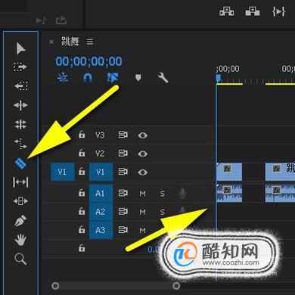Select the 跳舞 sequence tab

click(70, 42)
